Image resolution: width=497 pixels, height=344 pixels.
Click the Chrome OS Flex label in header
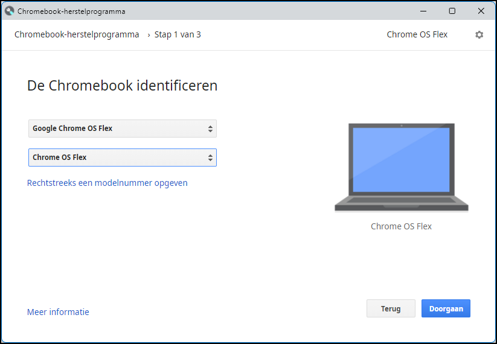(x=417, y=34)
